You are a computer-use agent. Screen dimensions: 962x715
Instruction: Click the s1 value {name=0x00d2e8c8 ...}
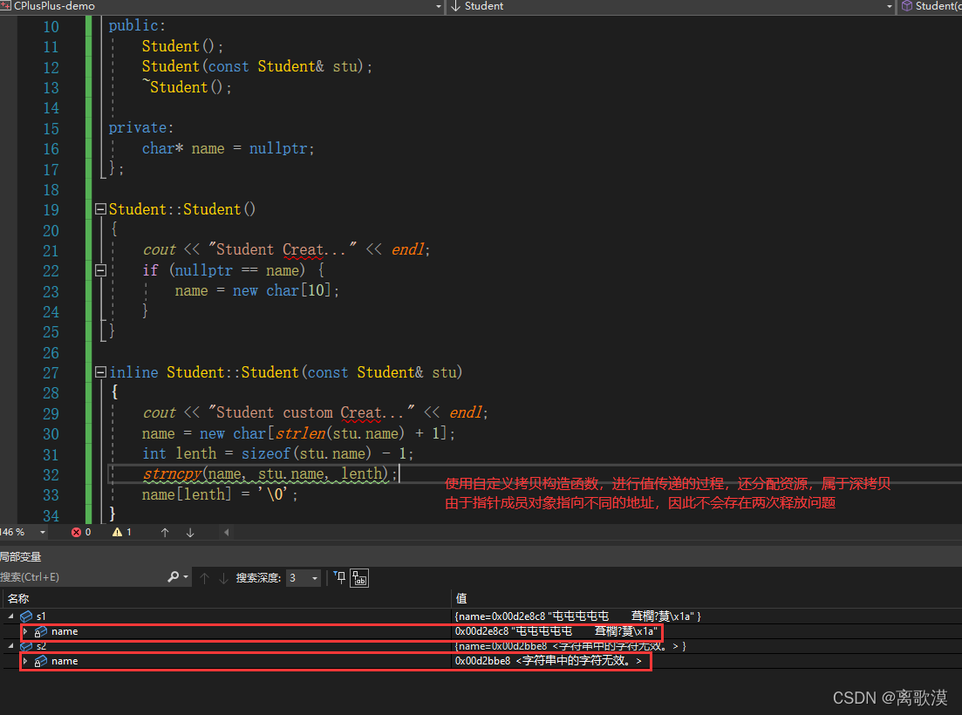(578, 616)
